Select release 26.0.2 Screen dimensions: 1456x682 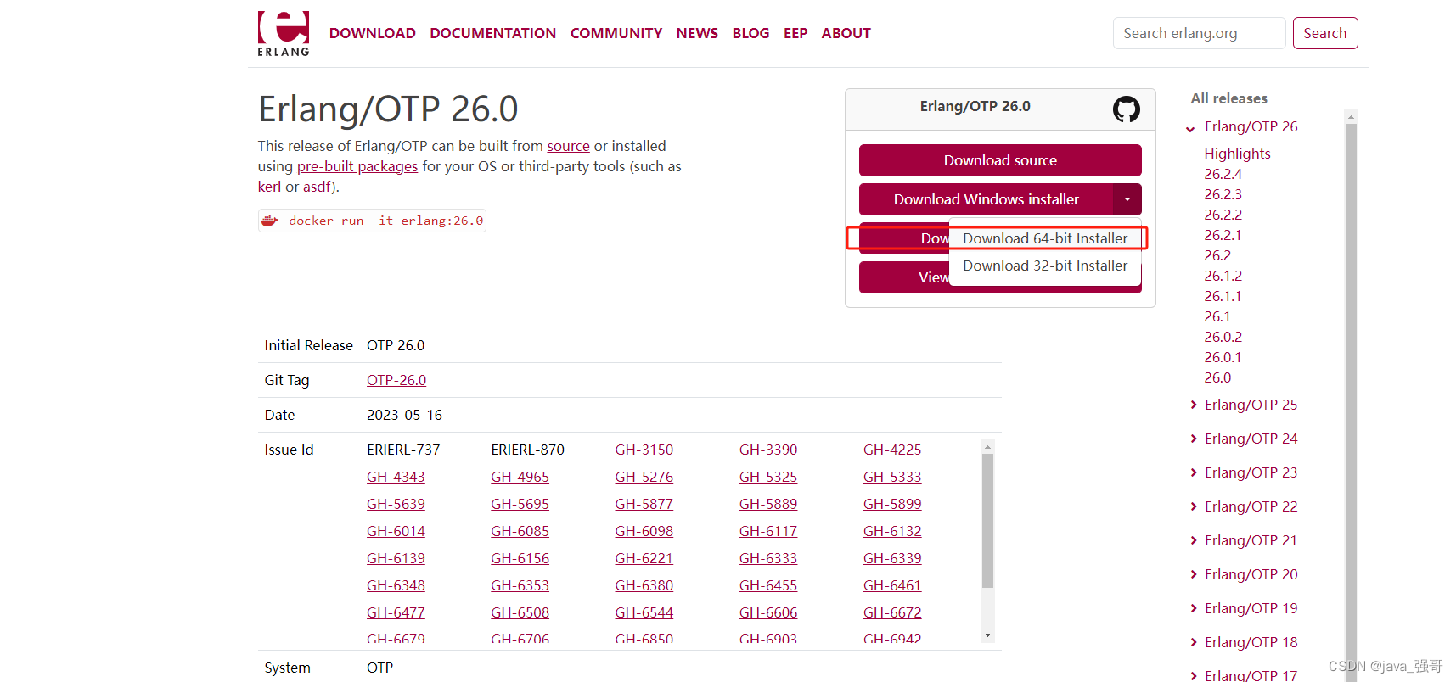click(x=1223, y=337)
